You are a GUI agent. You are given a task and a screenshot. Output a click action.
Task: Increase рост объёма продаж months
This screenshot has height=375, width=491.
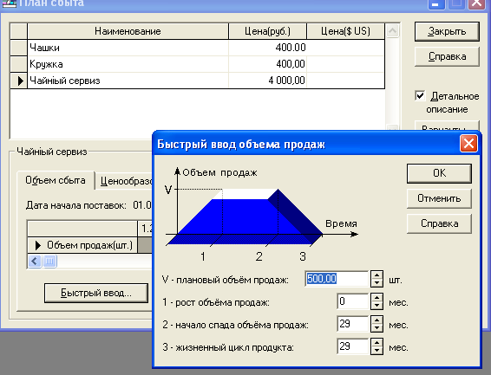[376, 298]
